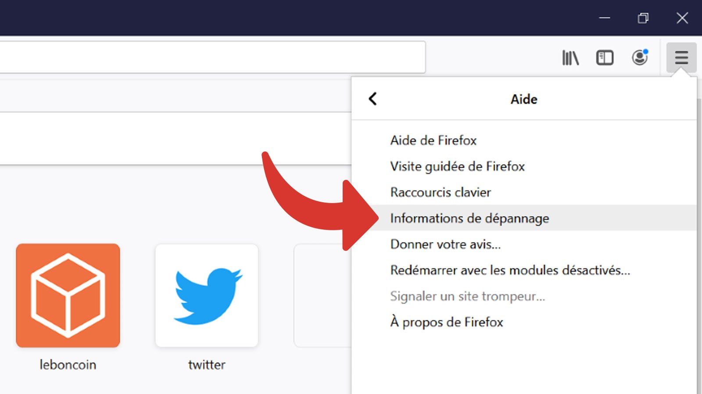Open Informations de dépannage
The height and width of the screenshot is (394, 702).
click(x=524, y=218)
